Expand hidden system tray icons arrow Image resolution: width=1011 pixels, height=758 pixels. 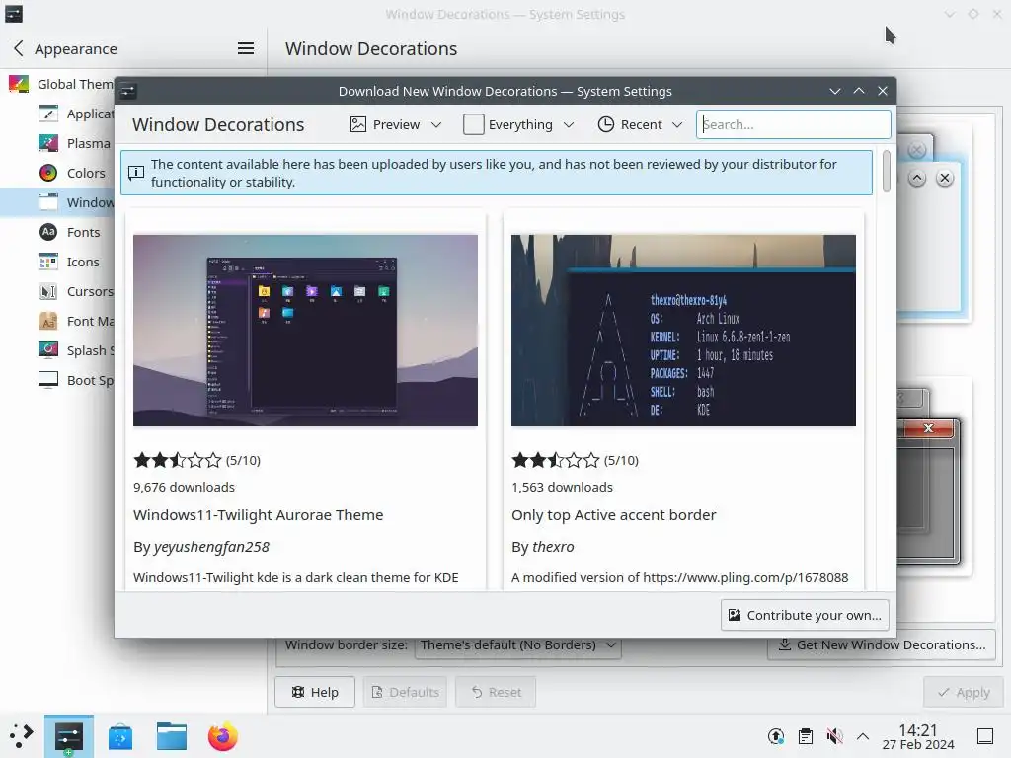(x=863, y=736)
